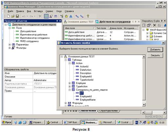Click dialog tree scrollbar down arrow

(144, 105)
